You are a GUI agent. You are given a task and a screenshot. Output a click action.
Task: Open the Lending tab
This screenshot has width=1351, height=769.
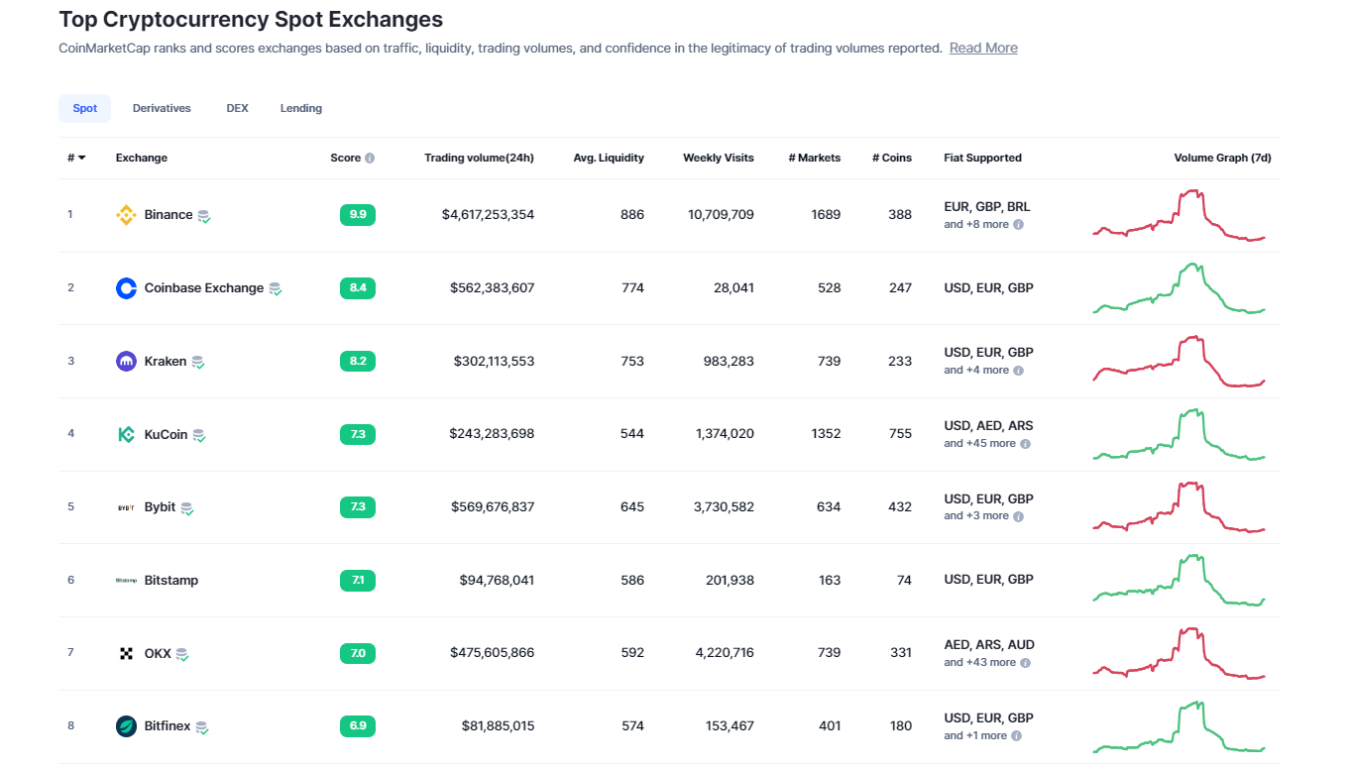coord(301,108)
